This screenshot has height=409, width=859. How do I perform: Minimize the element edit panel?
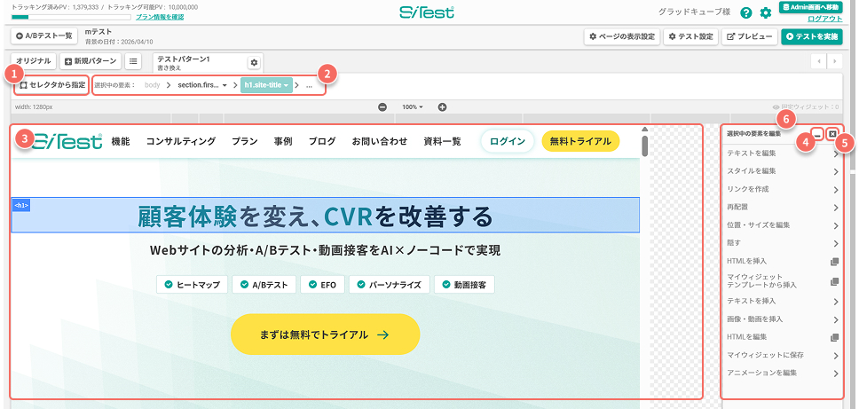point(817,134)
